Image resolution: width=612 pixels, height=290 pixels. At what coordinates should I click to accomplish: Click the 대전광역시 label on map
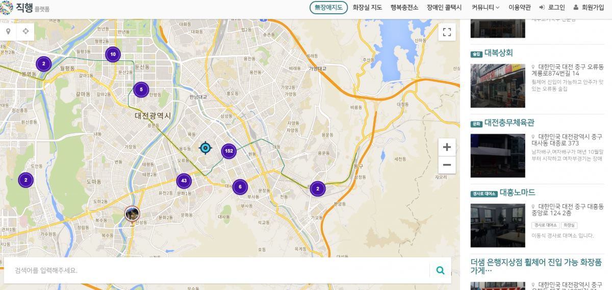tap(152, 116)
